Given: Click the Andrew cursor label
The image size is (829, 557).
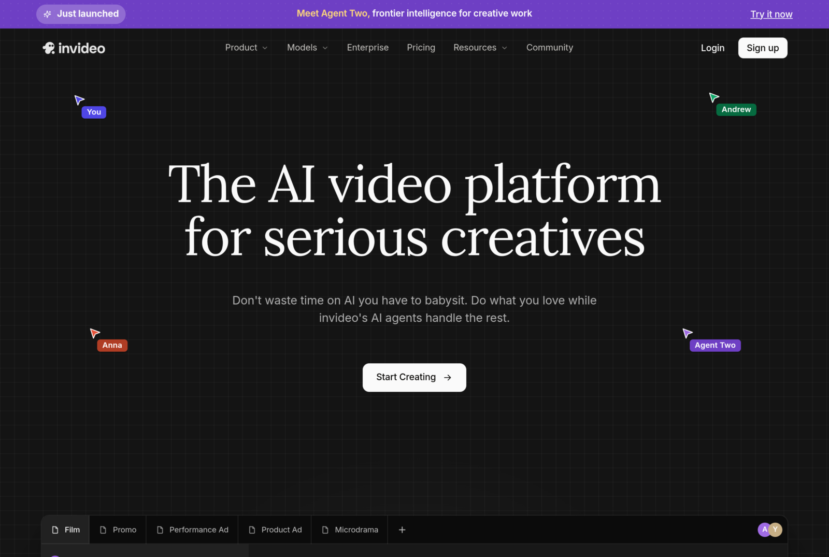Looking at the screenshot, I should coord(736,110).
